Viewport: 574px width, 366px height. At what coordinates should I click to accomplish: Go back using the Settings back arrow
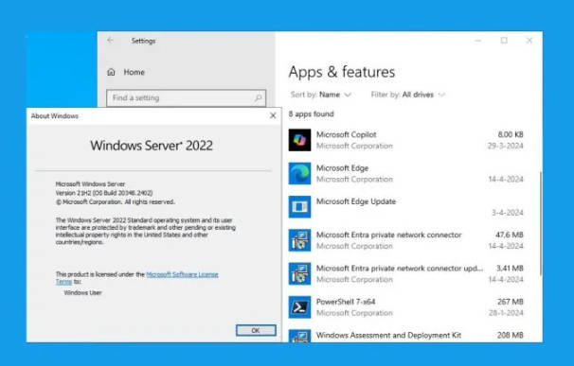[110, 41]
